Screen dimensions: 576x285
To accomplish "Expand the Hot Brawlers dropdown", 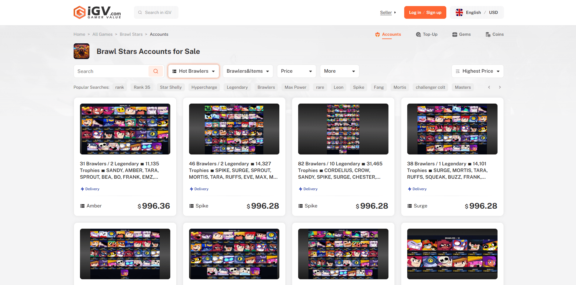I will click(x=194, y=71).
